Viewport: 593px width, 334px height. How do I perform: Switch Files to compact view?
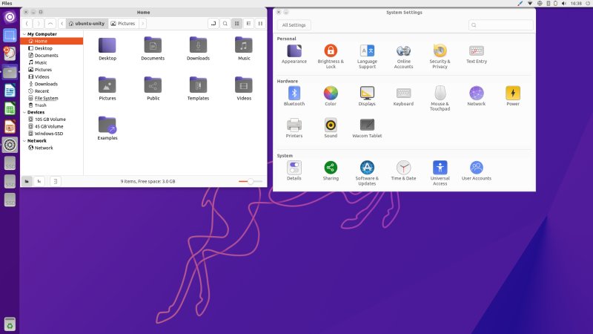260,24
